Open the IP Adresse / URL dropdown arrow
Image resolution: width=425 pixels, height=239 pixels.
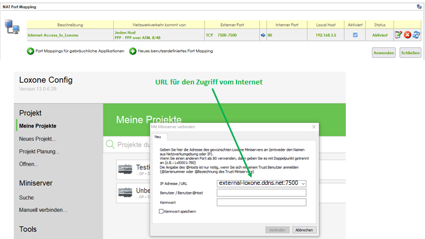(x=303, y=183)
